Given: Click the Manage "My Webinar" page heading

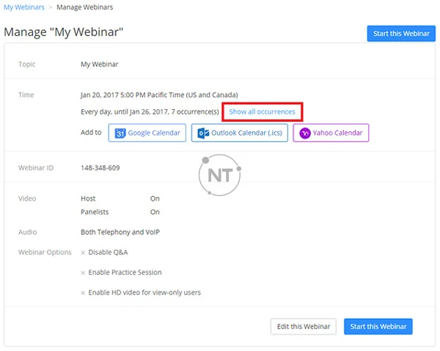Looking at the screenshot, I should tap(64, 33).
